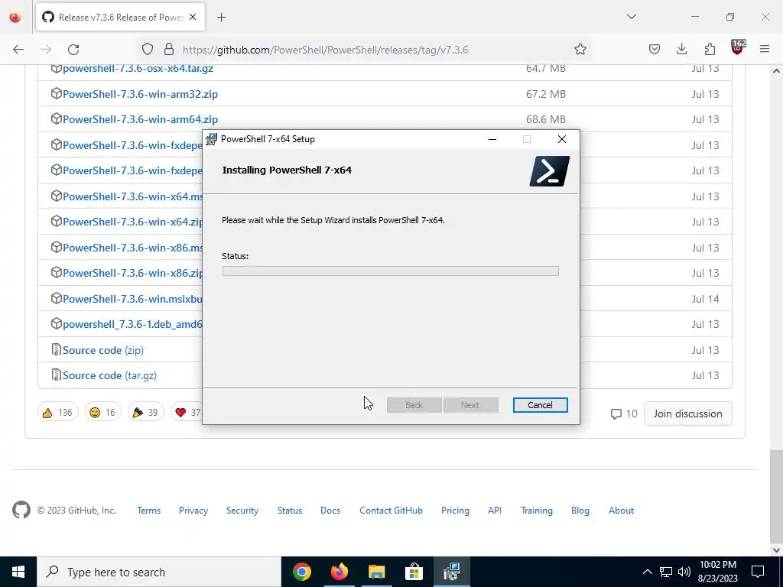This screenshot has width=783, height=587.
Task: Click the GitHub Octocat footer logo
Action: tap(21, 510)
